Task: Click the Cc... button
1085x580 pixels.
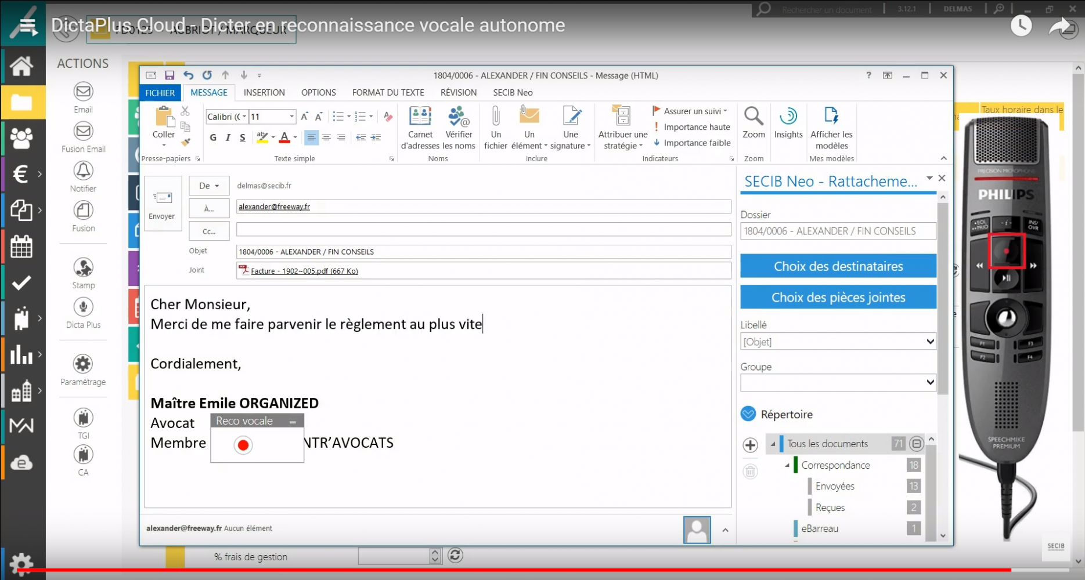Action: [x=209, y=231]
